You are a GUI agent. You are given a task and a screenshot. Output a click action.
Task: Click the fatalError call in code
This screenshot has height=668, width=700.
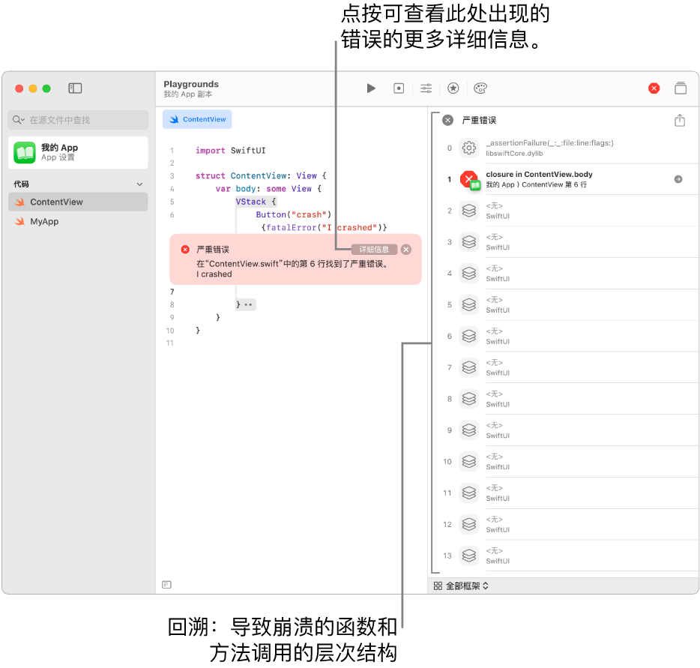click(324, 228)
